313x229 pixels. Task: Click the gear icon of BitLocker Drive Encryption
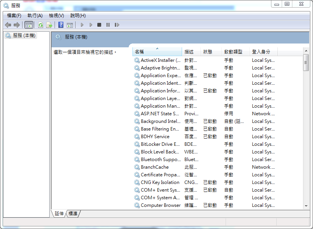coord(137,144)
